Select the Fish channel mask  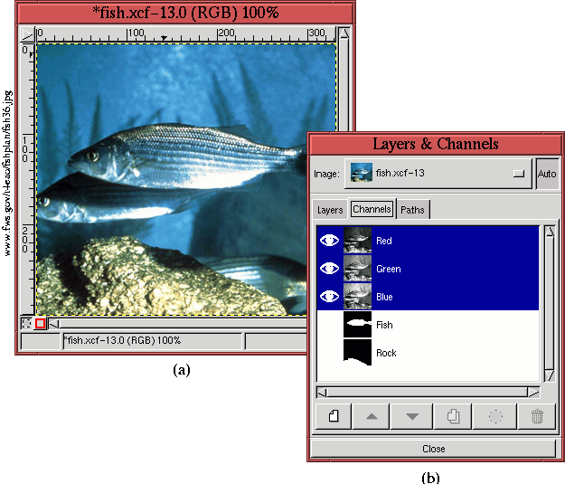(x=384, y=325)
